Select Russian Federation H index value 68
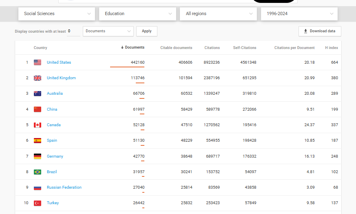The height and width of the screenshot is (214, 356). 336,187
